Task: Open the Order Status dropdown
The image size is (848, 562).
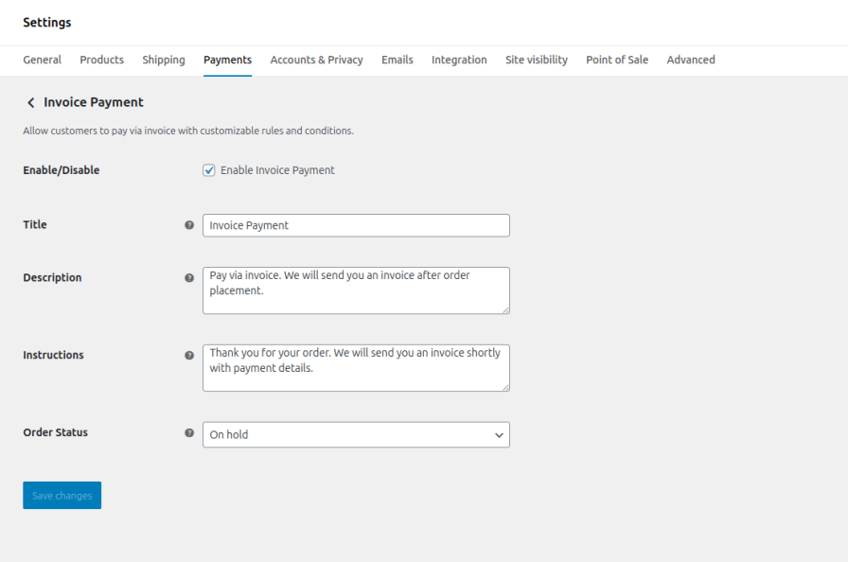Action: (x=356, y=434)
